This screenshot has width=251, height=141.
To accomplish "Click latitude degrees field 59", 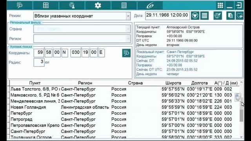I will pos(39,53).
